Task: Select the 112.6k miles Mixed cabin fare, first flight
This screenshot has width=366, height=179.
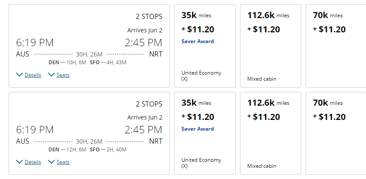Action: tap(270, 46)
